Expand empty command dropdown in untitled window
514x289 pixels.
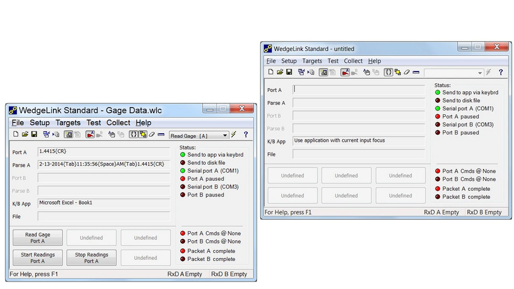pos(479,73)
